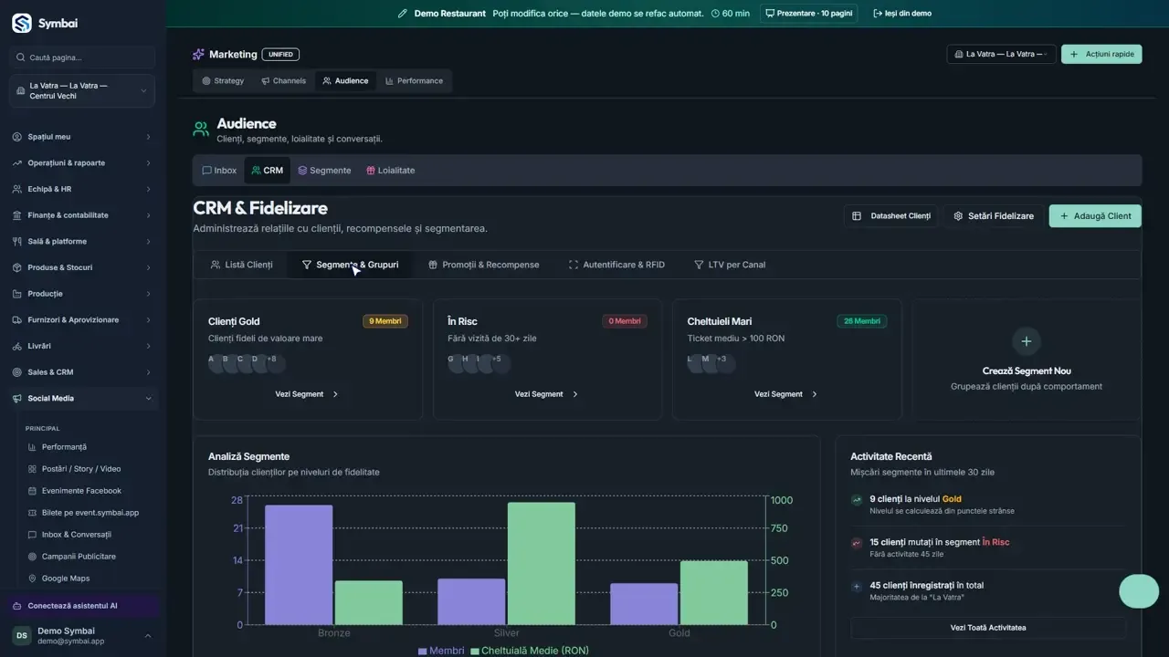
Task: Click the Gold purple bar in chart
Action: click(644, 604)
